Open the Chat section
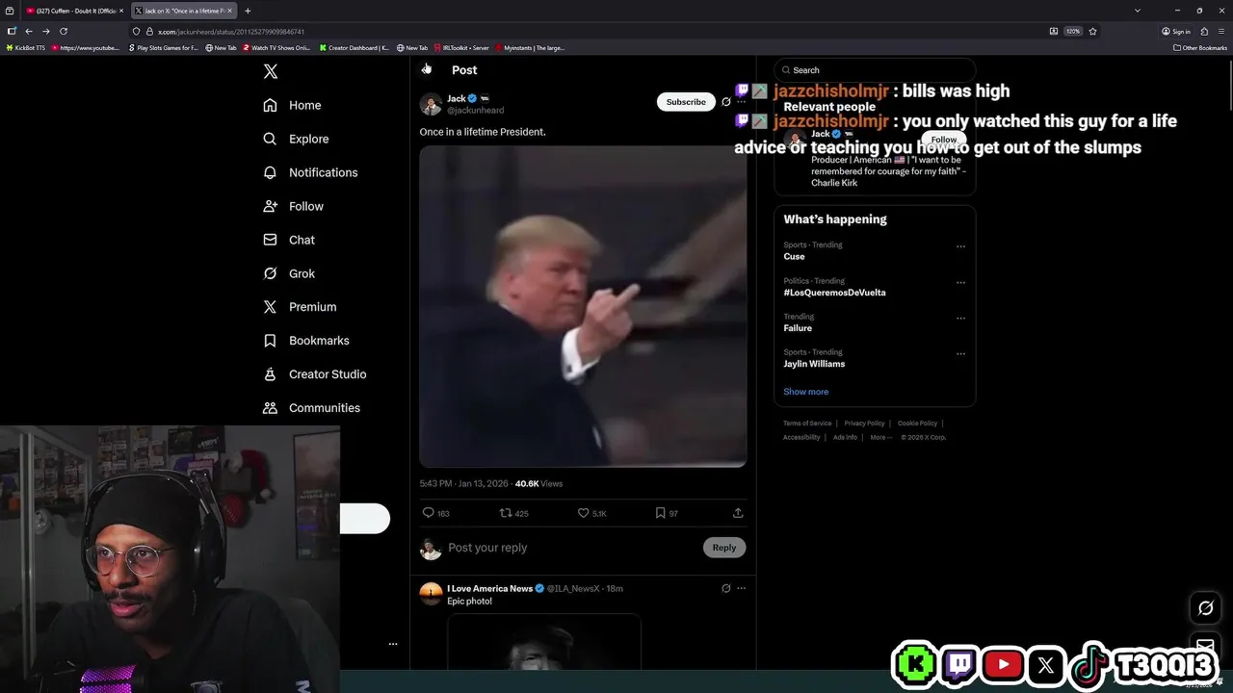The height and width of the screenshot is (693, 1233). (289, 240)
